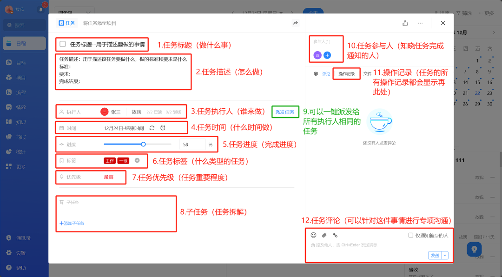Click the share arrow at dialog top

pos(294,22)
